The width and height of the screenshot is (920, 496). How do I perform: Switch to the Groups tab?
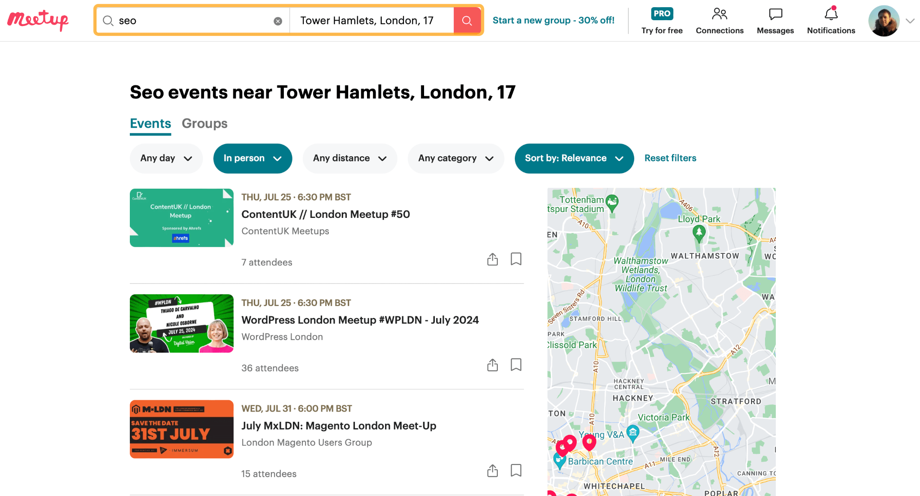click(x=204, y=124)
